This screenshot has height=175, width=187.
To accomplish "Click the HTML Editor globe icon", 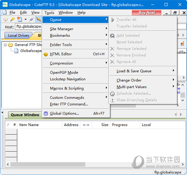I will [46, 54].
